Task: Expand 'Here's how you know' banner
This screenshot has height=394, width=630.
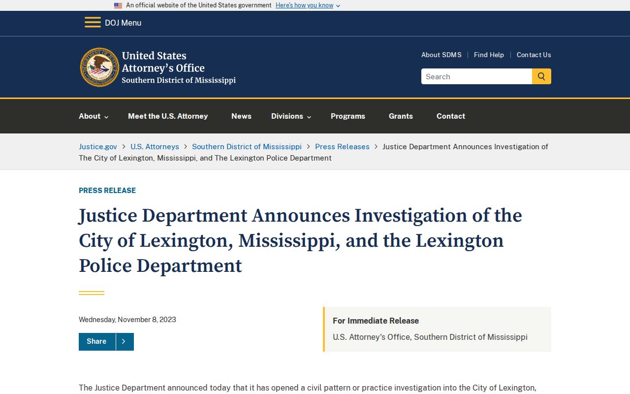Action: click(x=308, y=5)
